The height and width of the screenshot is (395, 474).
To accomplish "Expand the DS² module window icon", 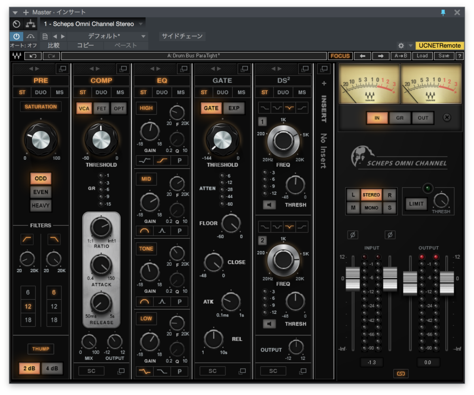I will [305, 69].
